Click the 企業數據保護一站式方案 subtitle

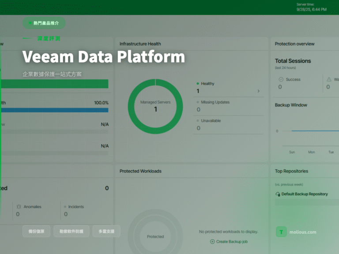[52, 74]
